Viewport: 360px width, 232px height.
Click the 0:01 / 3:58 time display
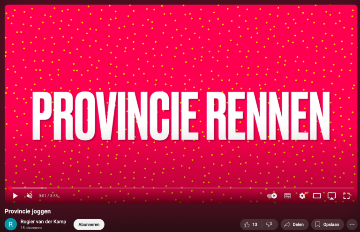48,196
